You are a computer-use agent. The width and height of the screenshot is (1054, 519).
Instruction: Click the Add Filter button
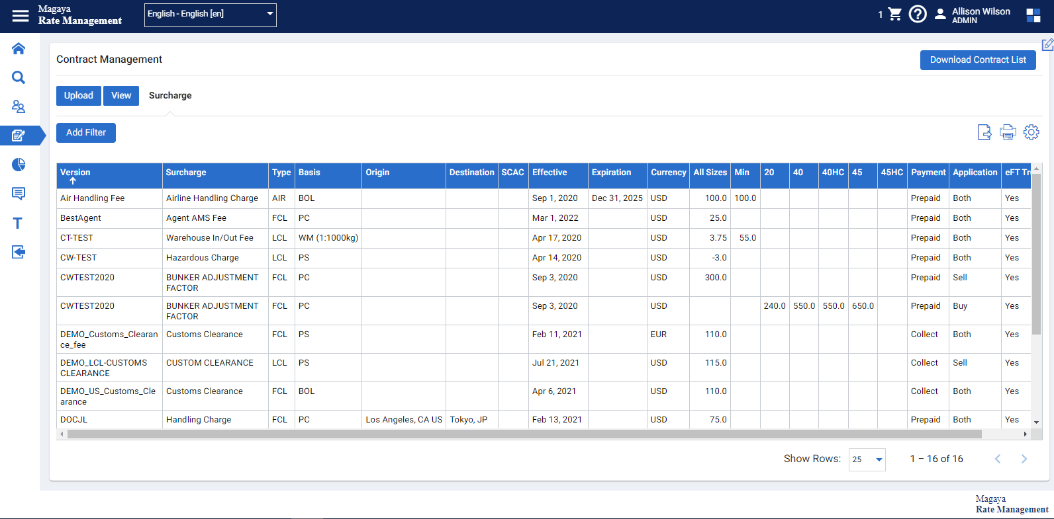tap(86, 133)
